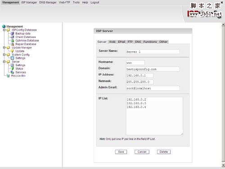Click the Management globe icon in tree
Viewport: 225px width, 169px height.
[x=4, y=27]
